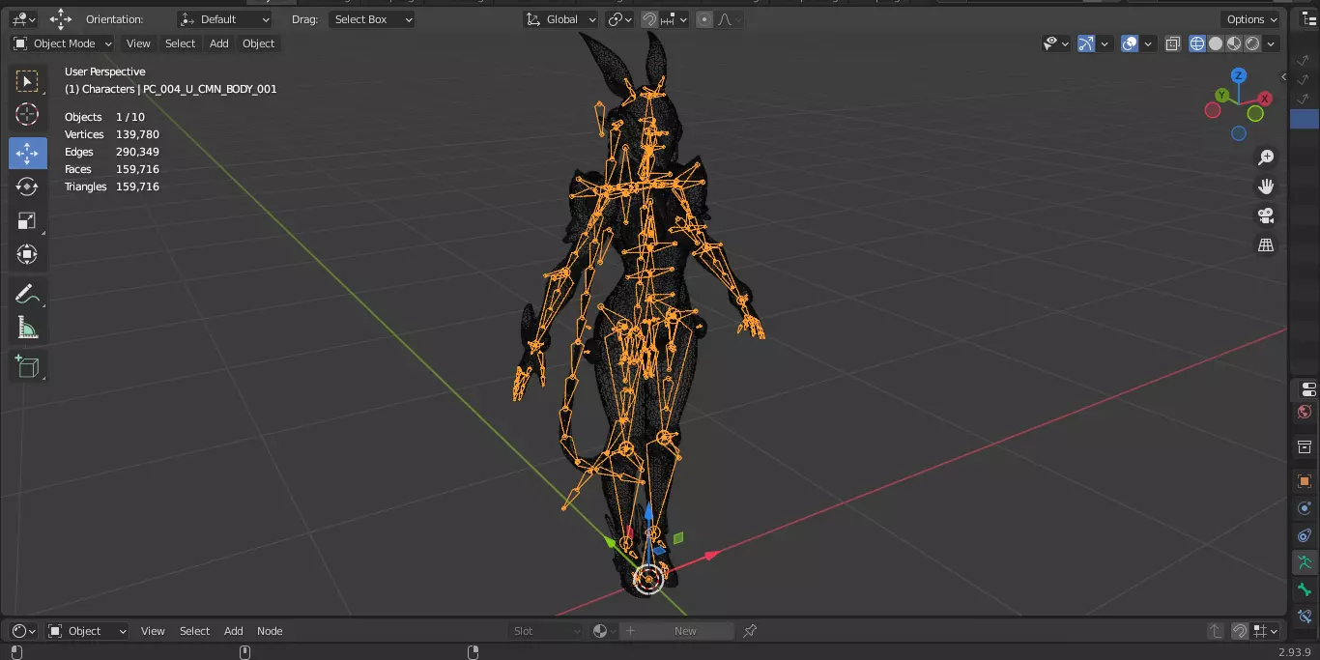Open the shader editor View menu
The image size is (1320, 660).
(x=153, y=631)
